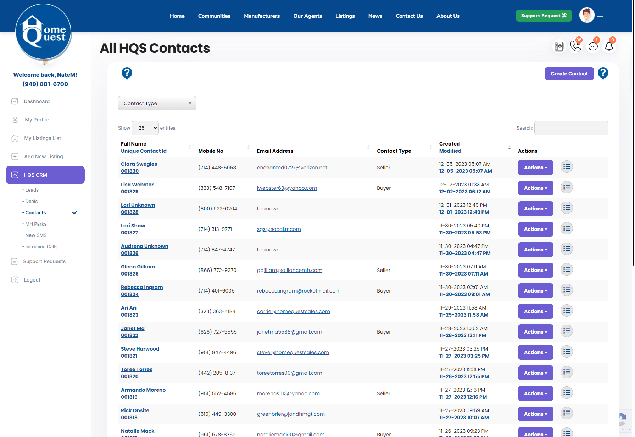The image size is (635, 437).
Task: Open the activity log icon for Clara Swegles
Action: pyautogui.click(x=566, y=166)
